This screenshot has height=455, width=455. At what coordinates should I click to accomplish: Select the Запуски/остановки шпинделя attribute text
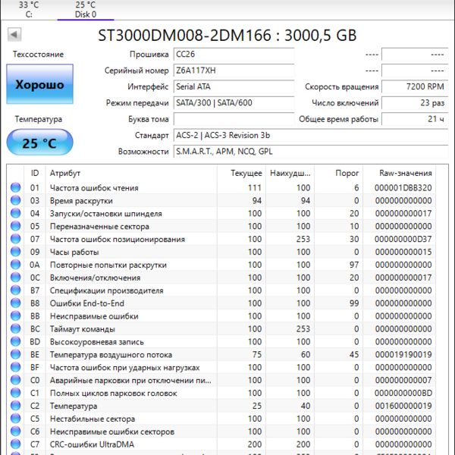pos(106,214)
